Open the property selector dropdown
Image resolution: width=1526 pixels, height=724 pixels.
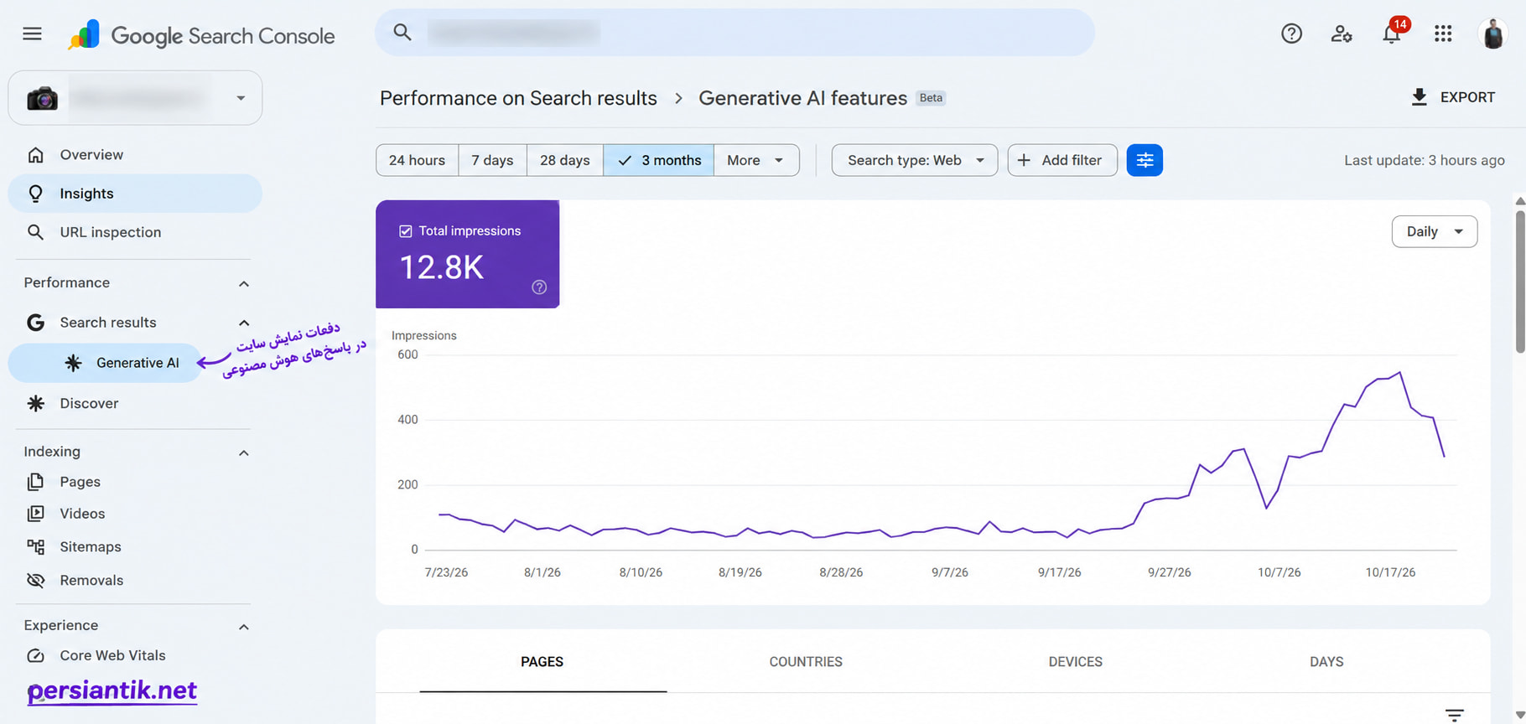click(x=135, y=98)
